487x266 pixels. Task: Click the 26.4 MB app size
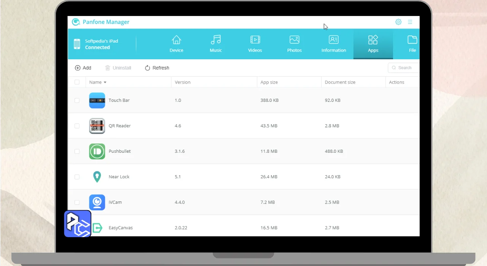[269, 177]
